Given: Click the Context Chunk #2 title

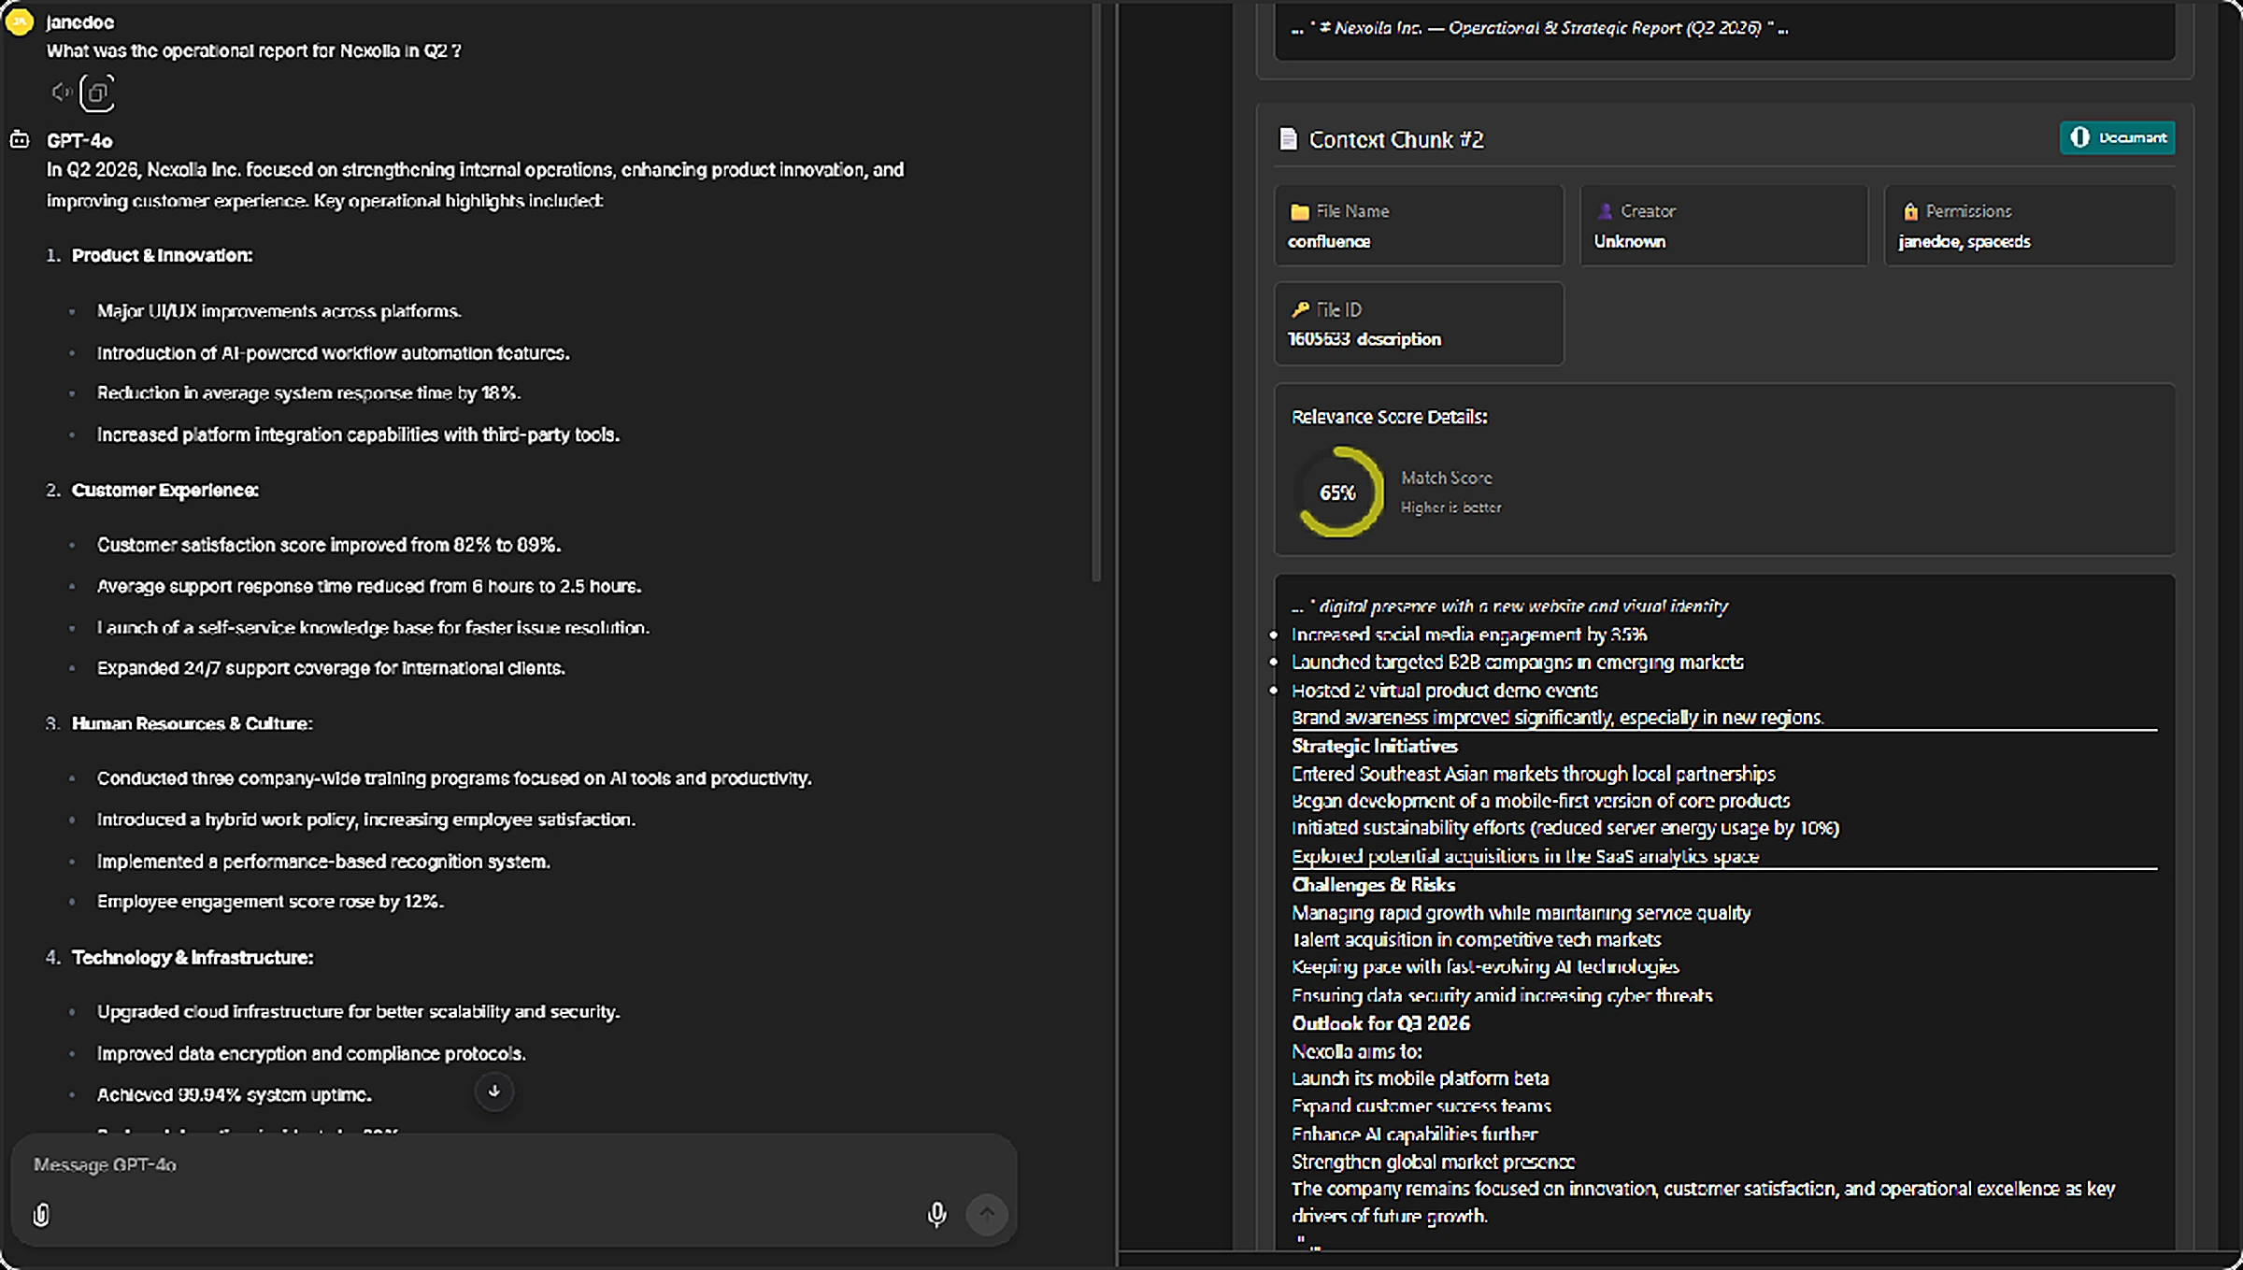Looking at the screenshot, I should 1396,140.
